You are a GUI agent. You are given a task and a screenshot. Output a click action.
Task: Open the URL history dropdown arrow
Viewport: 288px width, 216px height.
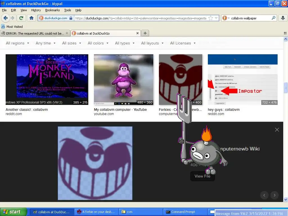[x=216, y=18]
